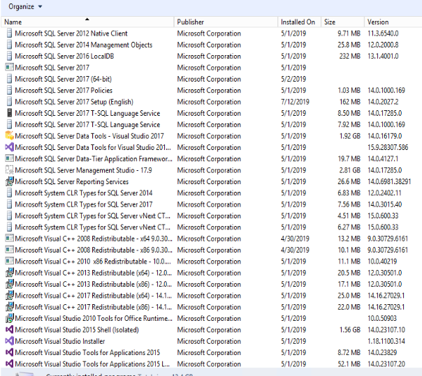
Task: Click version 14.0.6981.38291
Action: 389,181
